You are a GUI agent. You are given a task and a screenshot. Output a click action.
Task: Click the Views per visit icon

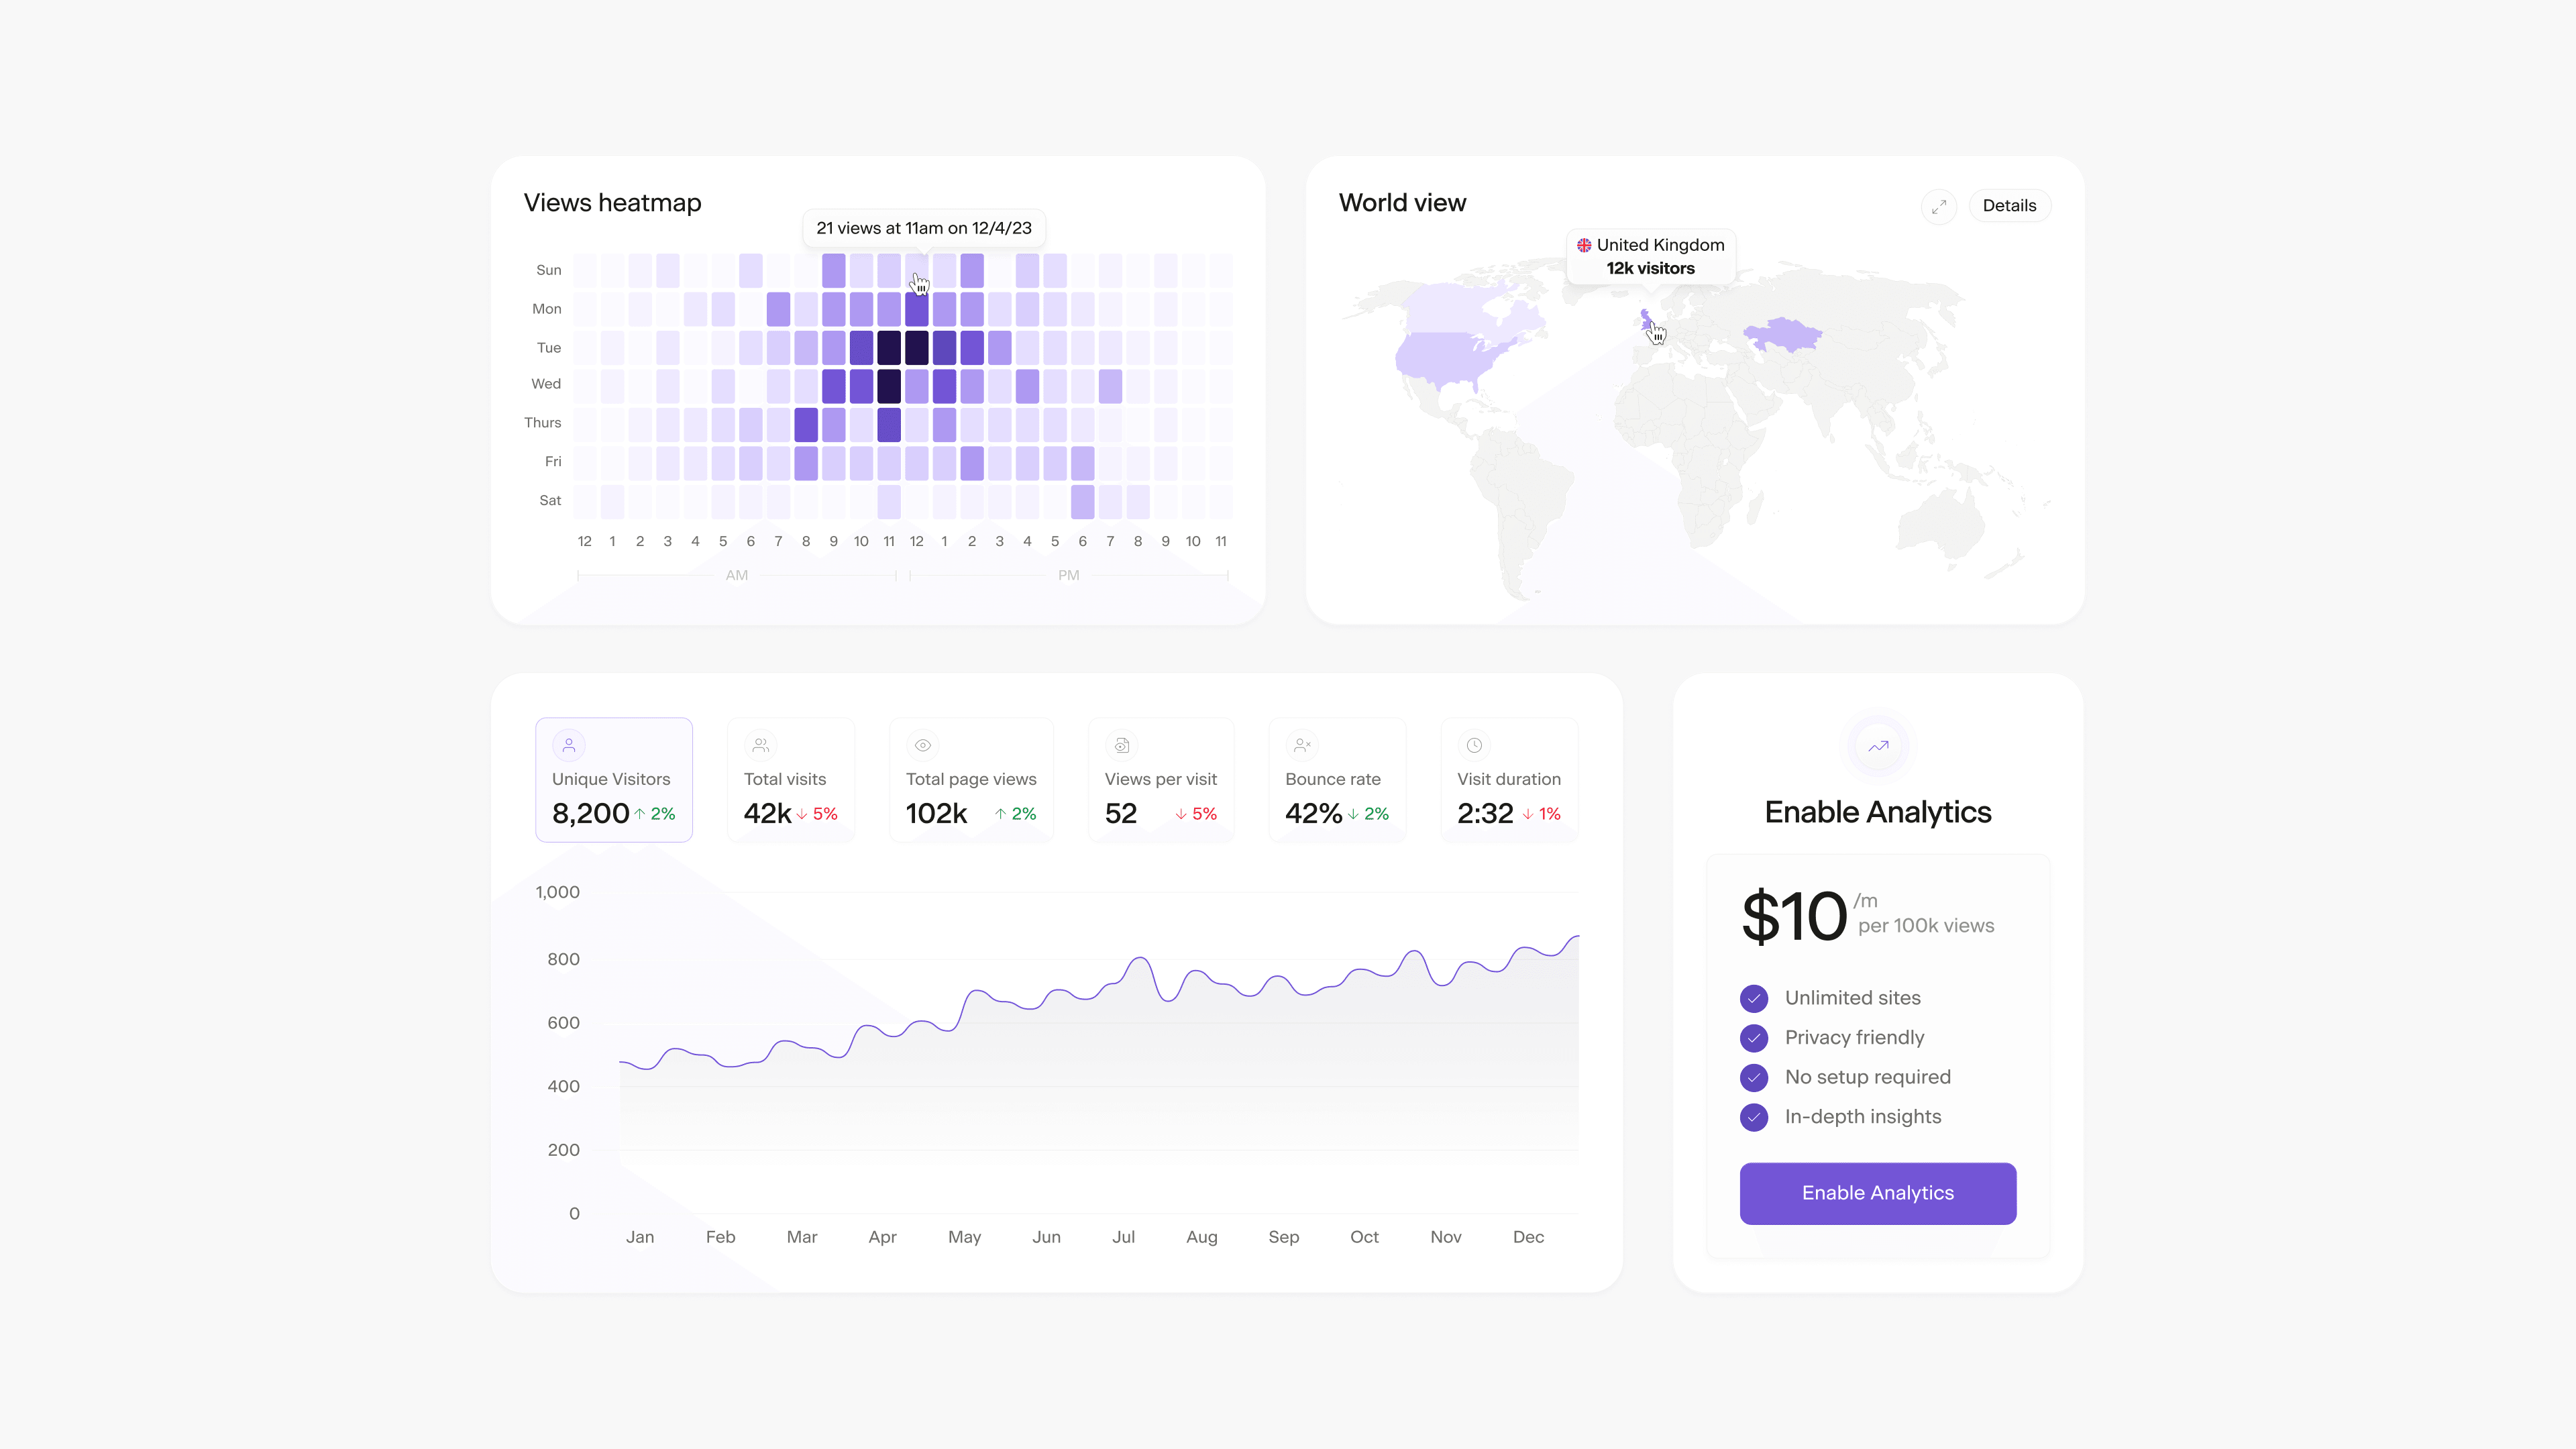click(1121, 745)
